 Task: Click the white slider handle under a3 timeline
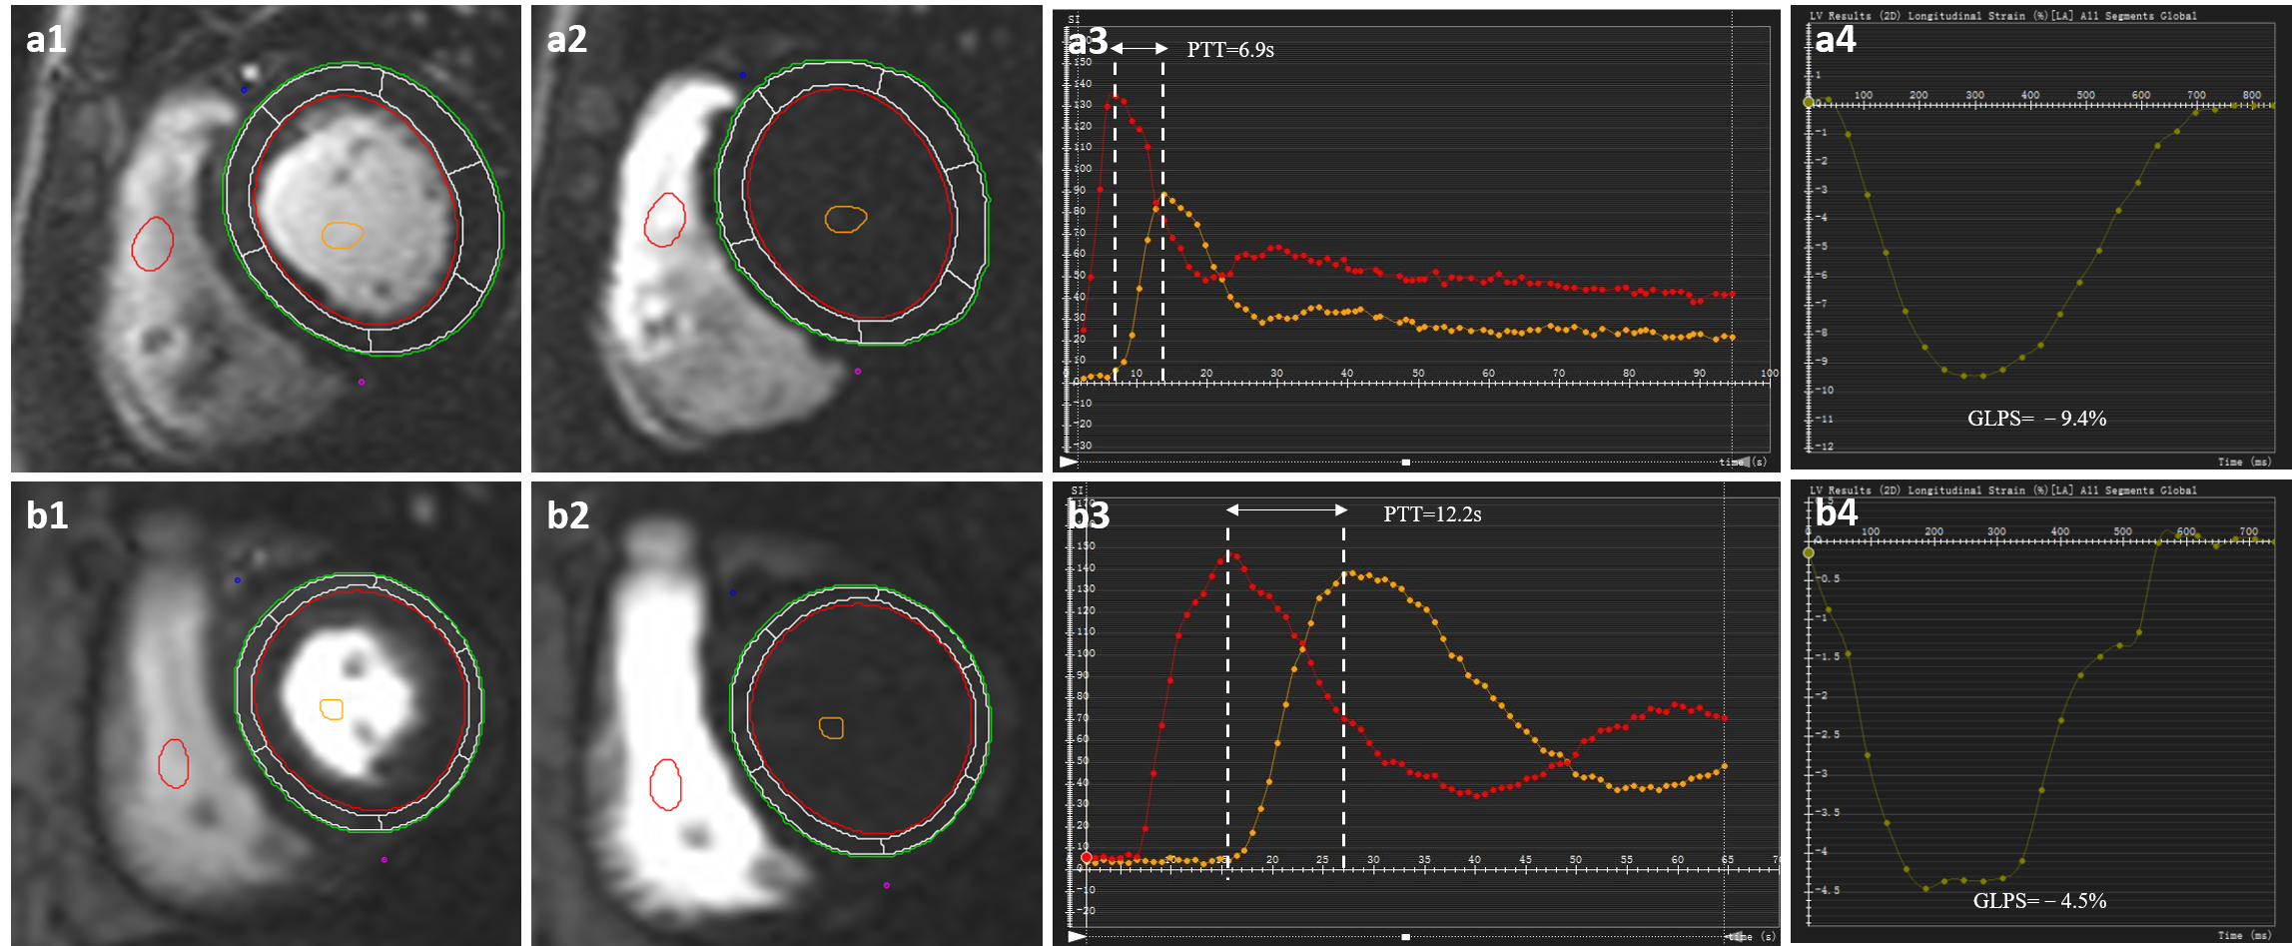pyautogui.click(x=1406, y=463)
